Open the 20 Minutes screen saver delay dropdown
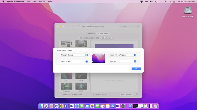Viewport: 197px width, 110px height. click(108, 38)
